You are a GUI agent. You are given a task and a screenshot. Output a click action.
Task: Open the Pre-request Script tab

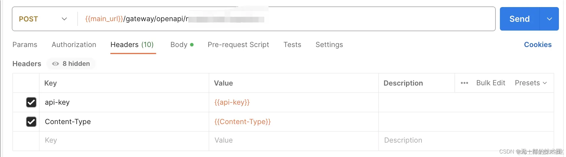(x=238, y=45)
